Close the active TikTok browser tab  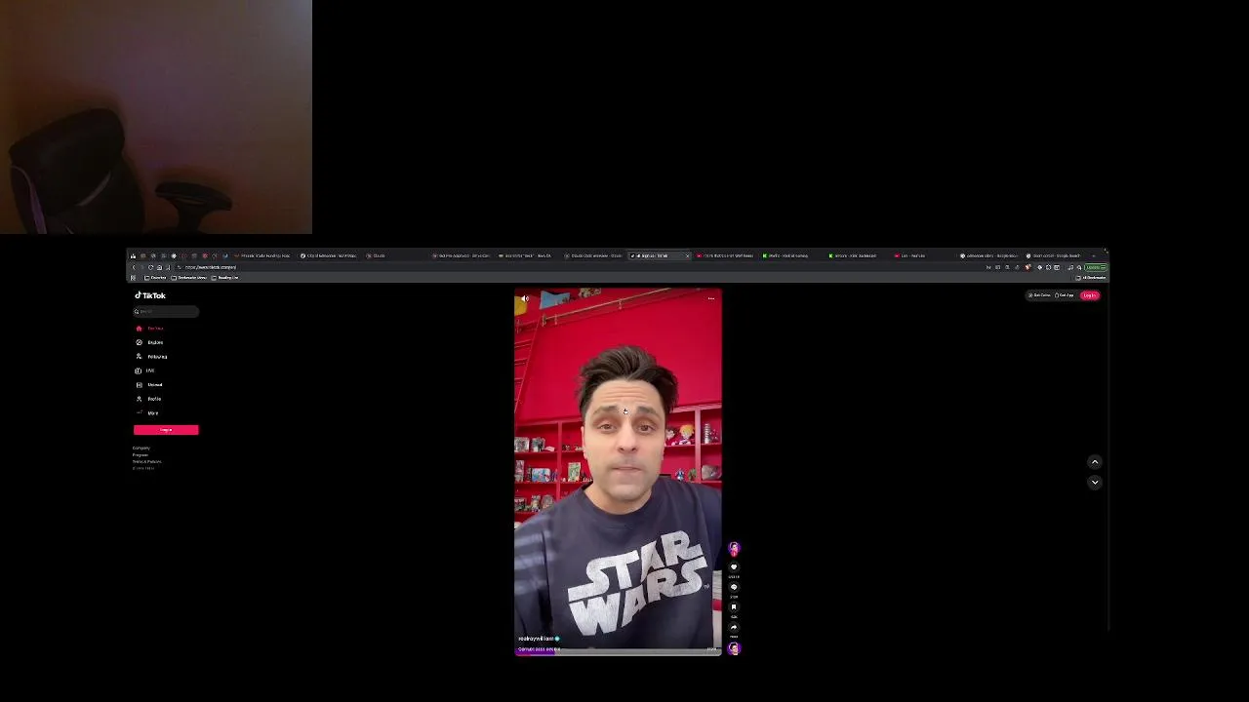point(687,255)
